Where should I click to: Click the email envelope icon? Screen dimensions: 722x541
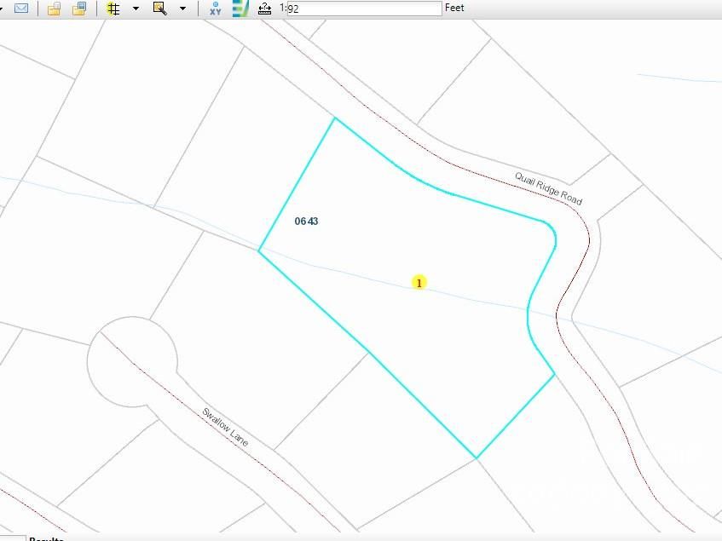21,8
